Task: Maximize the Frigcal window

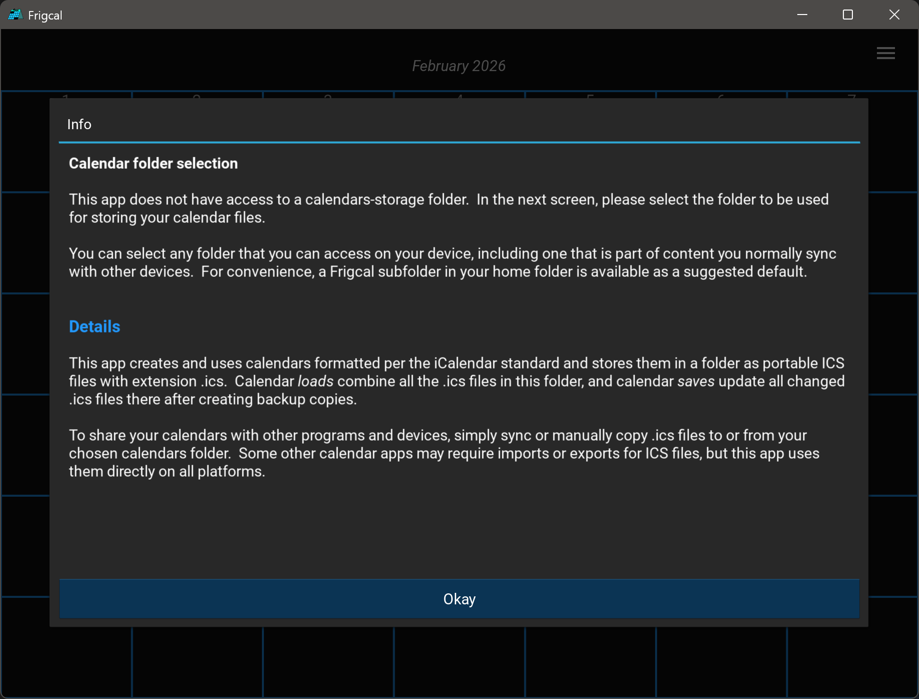Action: (x=848, y=15)
